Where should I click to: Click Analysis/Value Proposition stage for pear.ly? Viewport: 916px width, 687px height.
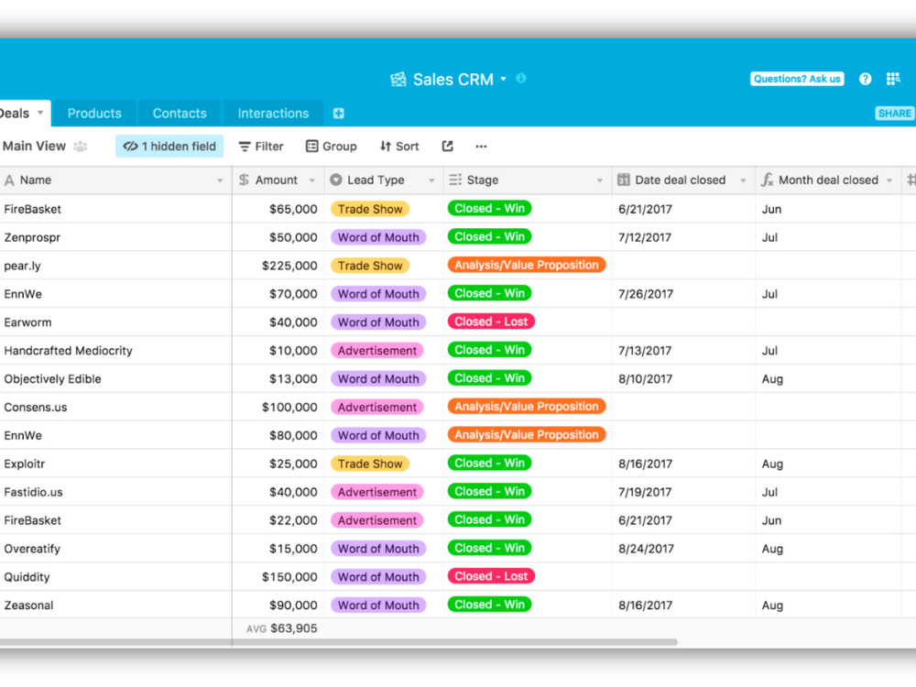tap(527, 266)
